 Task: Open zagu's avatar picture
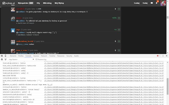[13, 30]
